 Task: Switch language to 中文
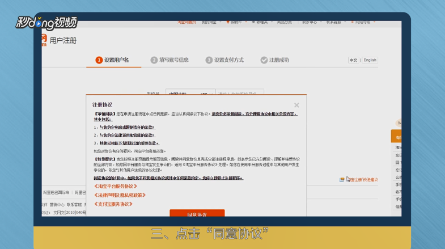click(x=354, y=60)
